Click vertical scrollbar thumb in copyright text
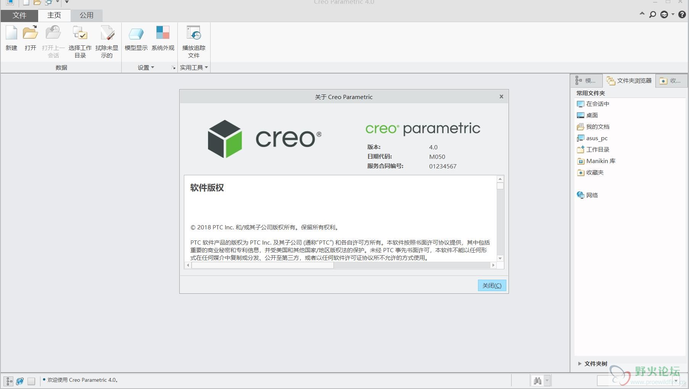 (500, 186)
